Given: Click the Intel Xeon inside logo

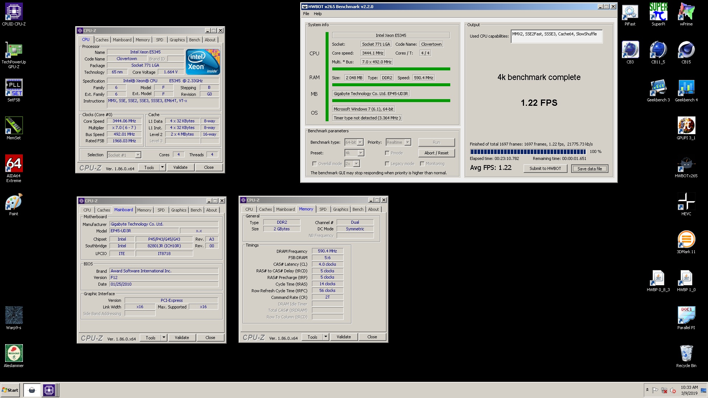Looking at the screenshot, I should click(x=203, y=62).
